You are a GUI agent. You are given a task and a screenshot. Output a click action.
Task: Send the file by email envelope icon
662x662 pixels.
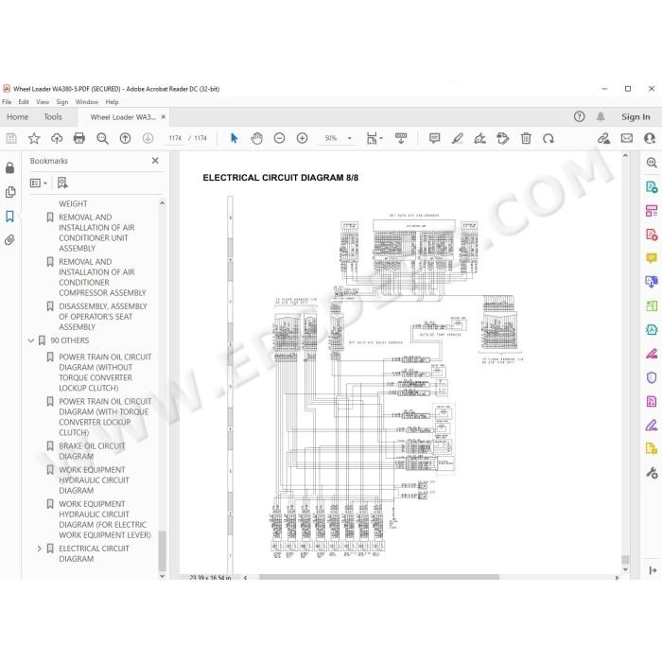click(627, 138)
